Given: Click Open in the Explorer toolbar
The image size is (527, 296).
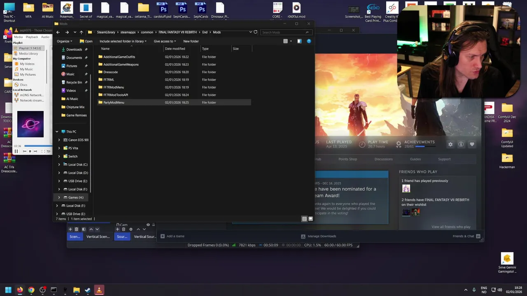Looking at the screenshot, I should 86,41.
